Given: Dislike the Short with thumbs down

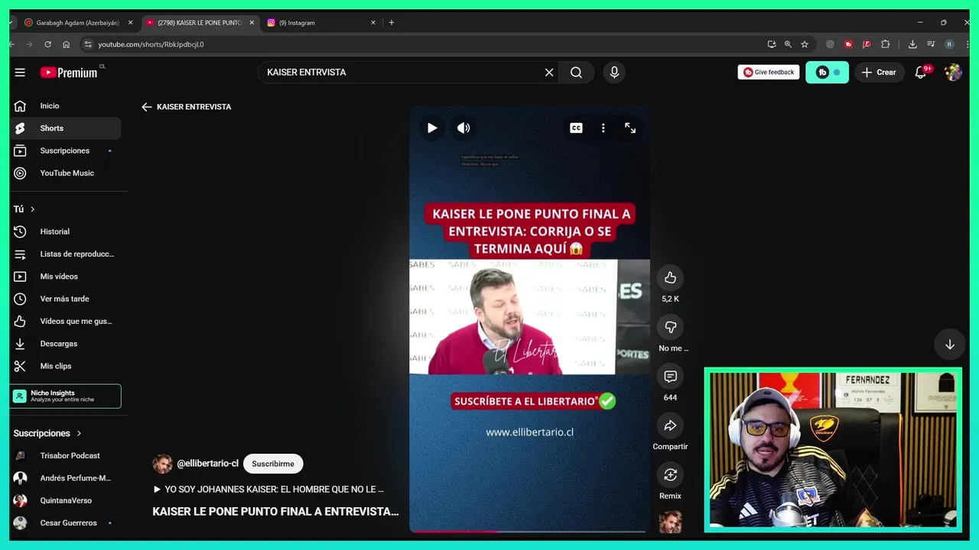Looking at the screenshot, I should [670, 327].
